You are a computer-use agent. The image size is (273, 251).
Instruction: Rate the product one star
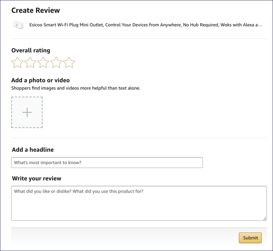[x=17, y=63]
